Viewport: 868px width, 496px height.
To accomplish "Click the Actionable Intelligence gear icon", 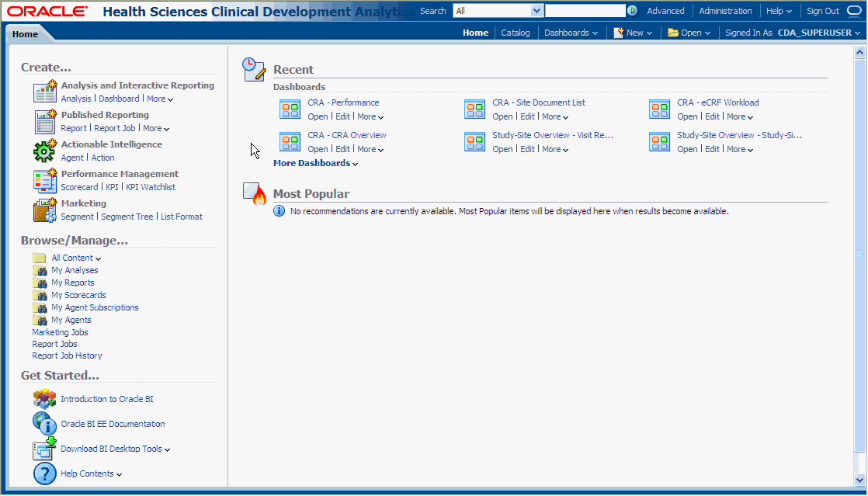I will (x=45, y=151).
